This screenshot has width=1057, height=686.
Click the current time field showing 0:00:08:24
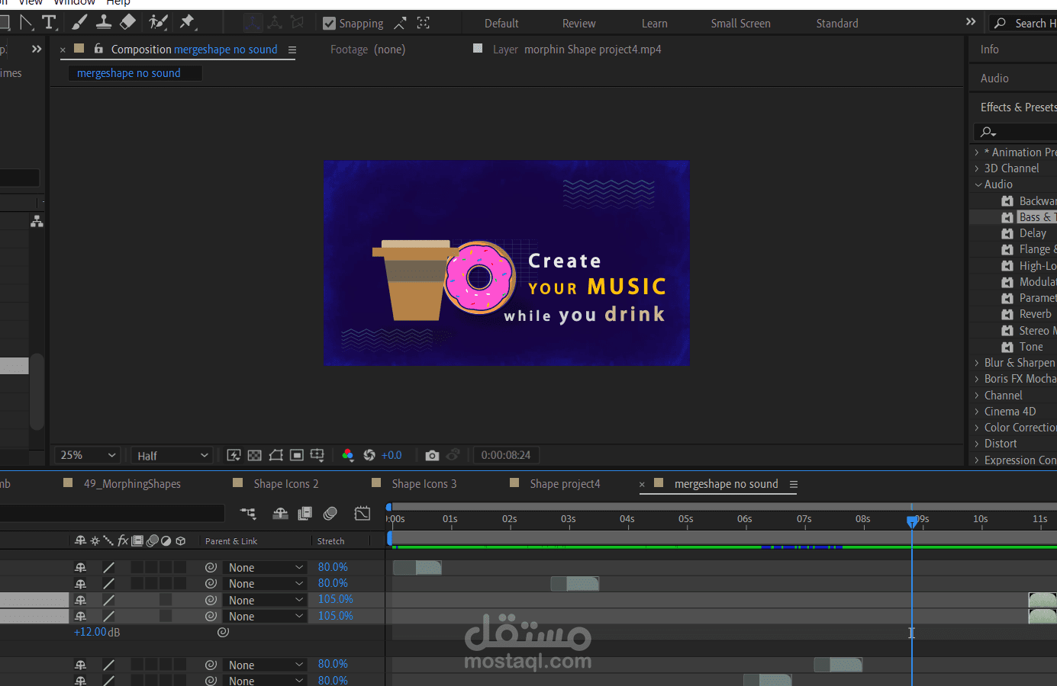point(506,455)
